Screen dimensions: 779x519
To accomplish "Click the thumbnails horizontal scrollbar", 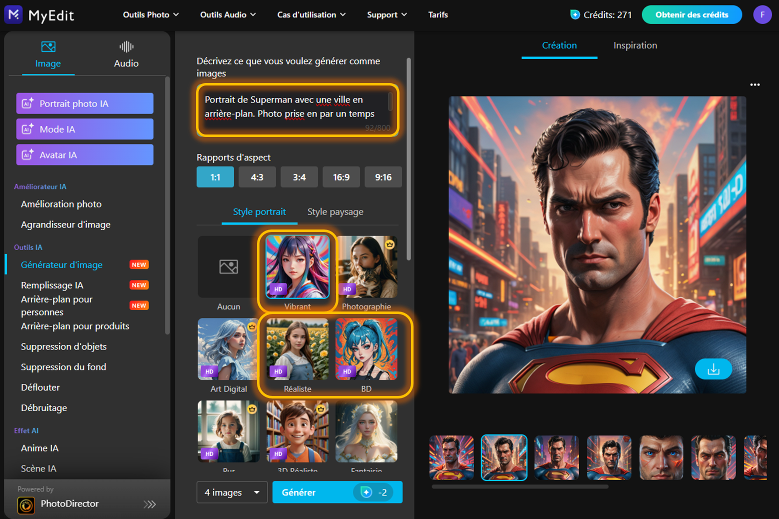I will coord(520,486).
